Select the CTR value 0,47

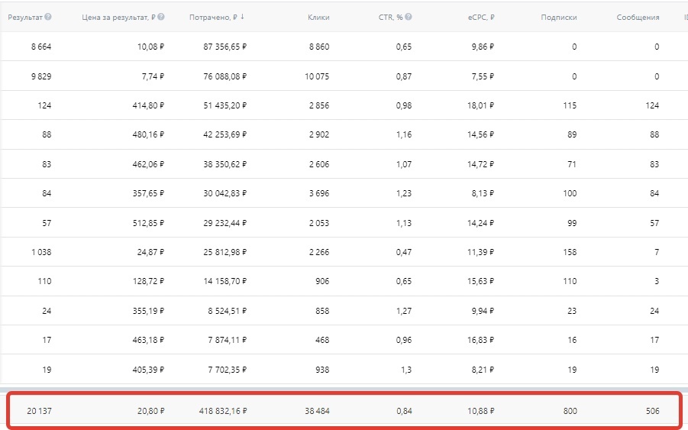pos(404,252)
